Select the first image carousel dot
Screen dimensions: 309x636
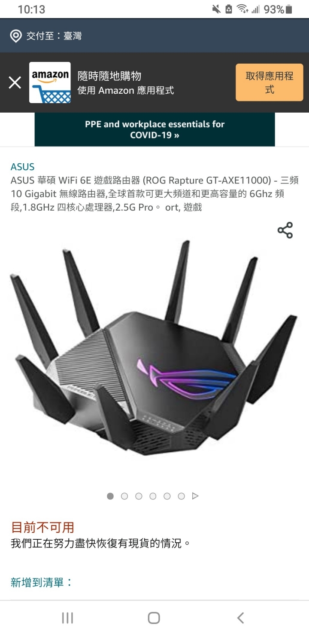pyautogui.click(x=110, y=496)
